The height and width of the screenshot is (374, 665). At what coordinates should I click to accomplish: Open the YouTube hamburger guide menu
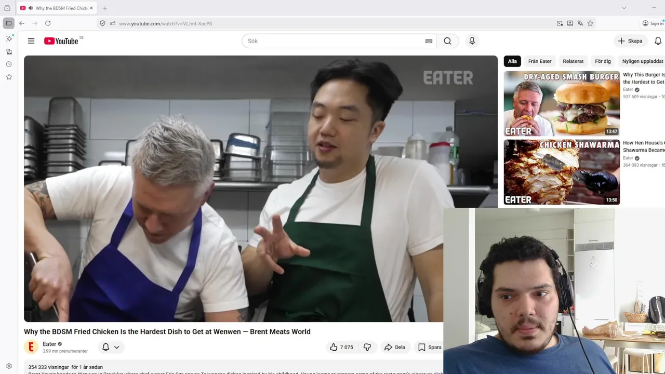click(31, 41)
